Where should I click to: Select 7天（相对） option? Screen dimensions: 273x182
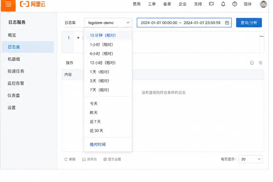[x=108, y=90]
